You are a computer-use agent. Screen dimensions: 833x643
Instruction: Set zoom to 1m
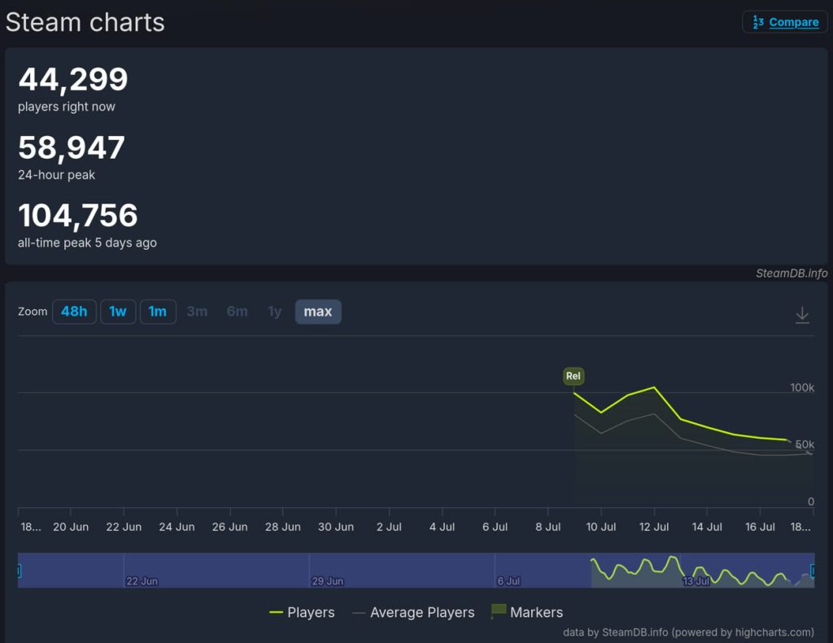click(x=157, y=312)
